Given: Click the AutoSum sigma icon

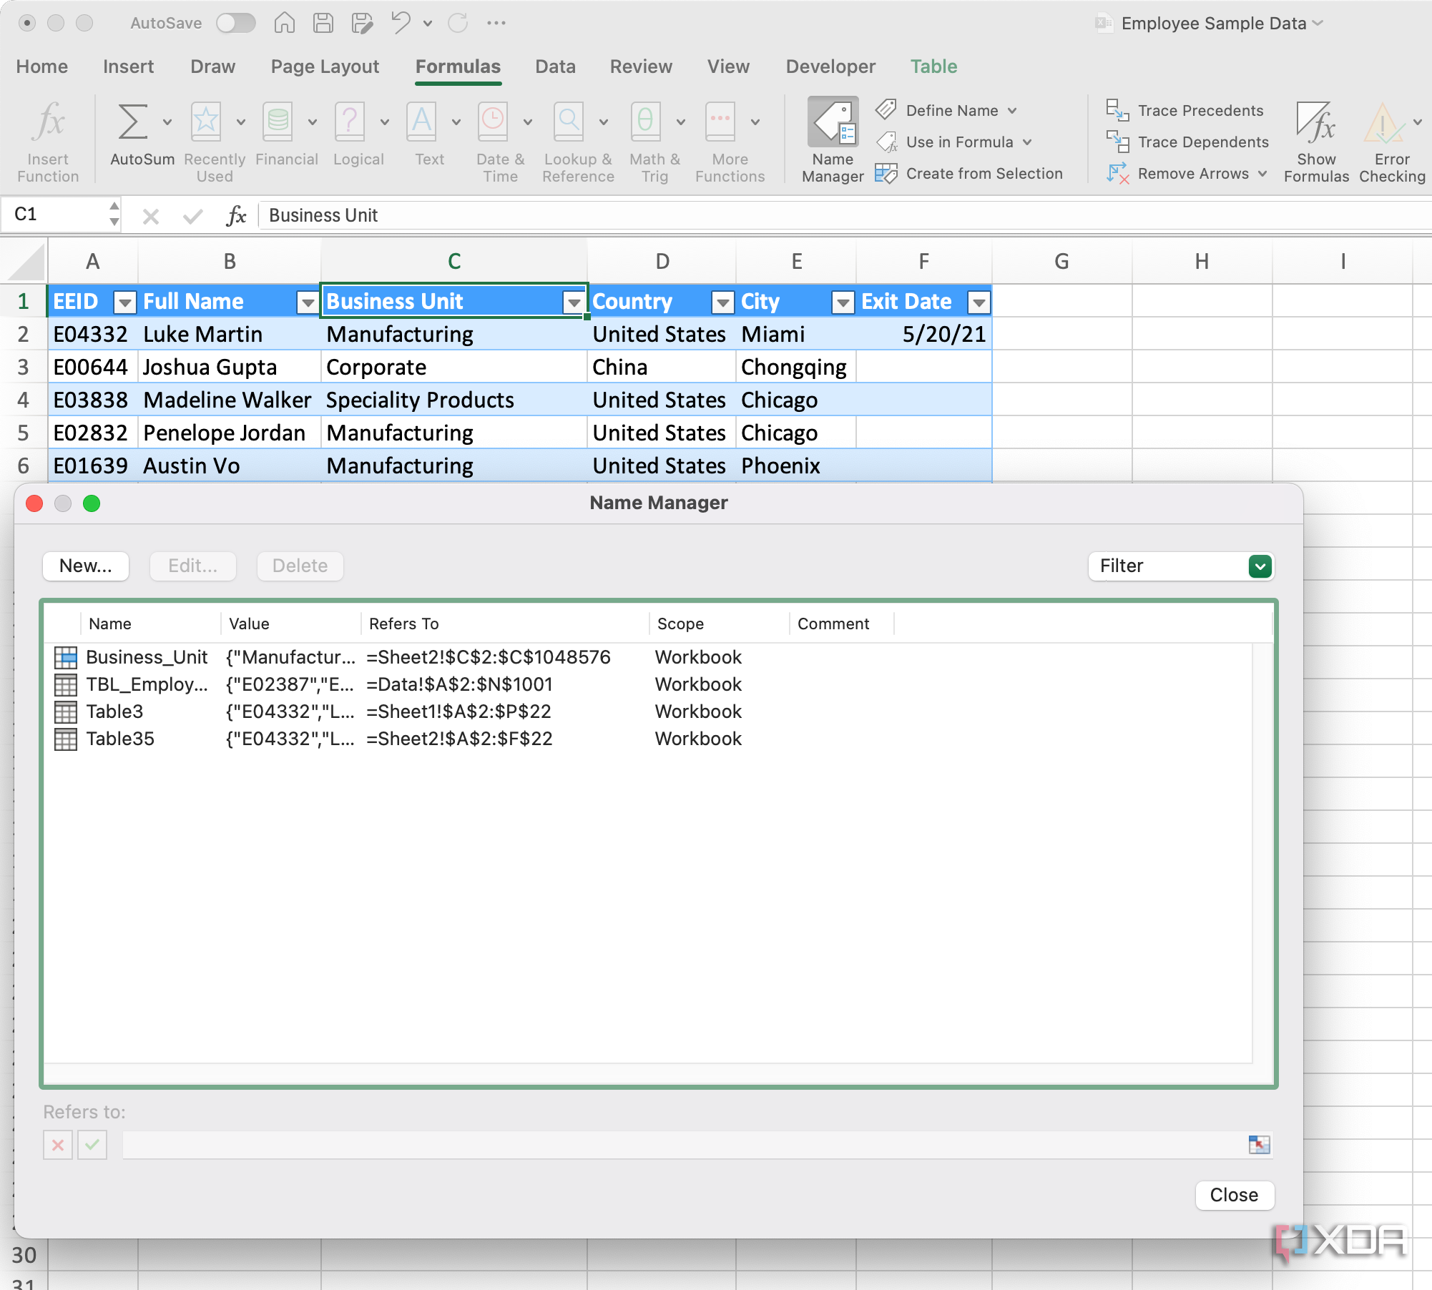Looking at the screenshot, I should 133,122.
